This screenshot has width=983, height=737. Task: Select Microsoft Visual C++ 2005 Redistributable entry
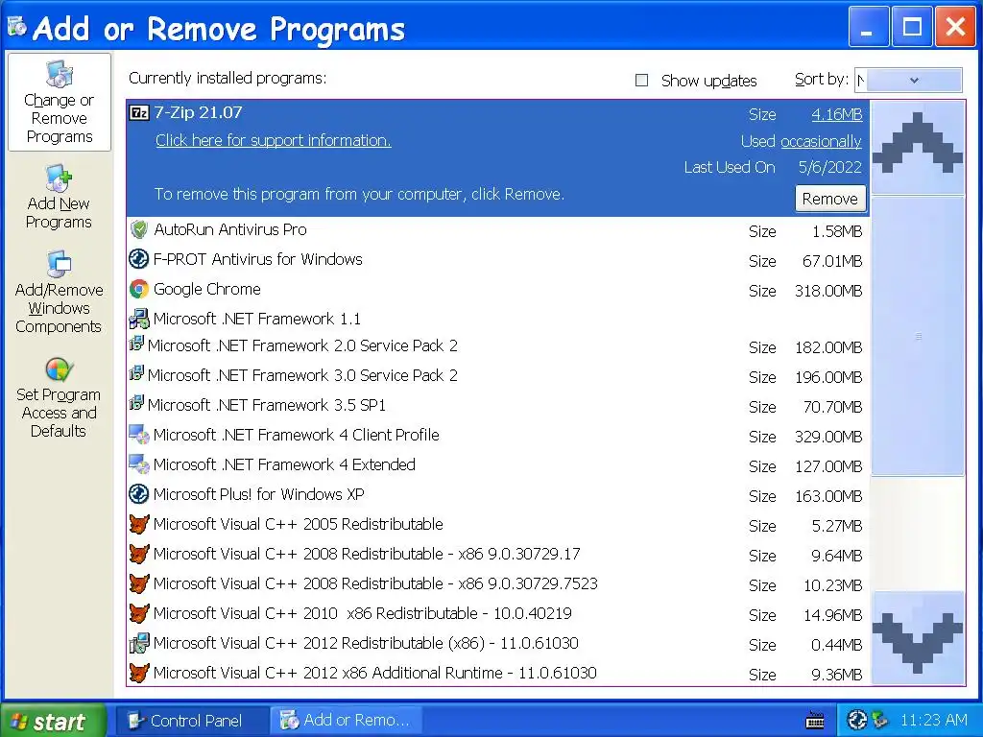498,525
